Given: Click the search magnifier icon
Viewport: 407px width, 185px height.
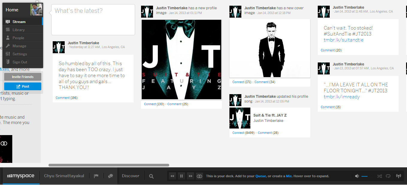Looking at the screenshot, I should 151,176.
